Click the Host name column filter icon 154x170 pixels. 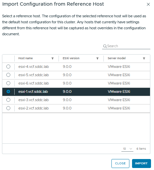coord(53,59)
